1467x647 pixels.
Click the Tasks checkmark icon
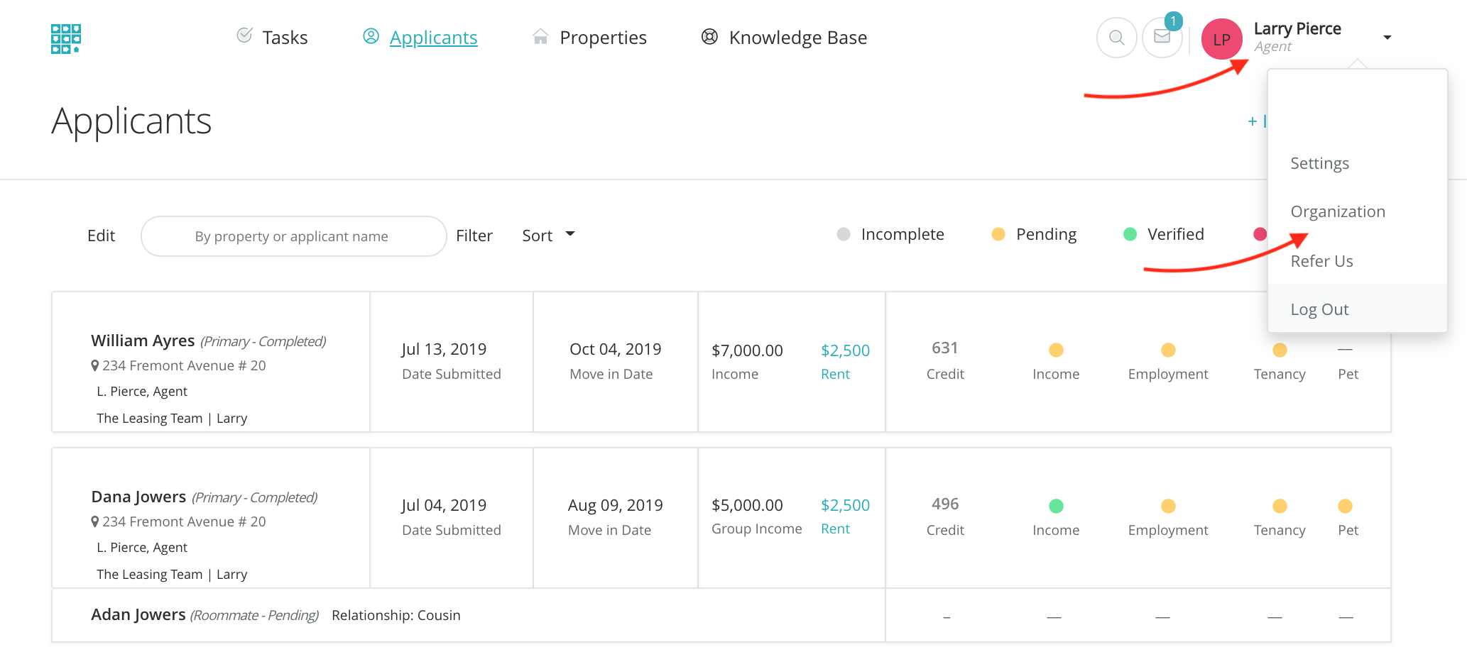pos(244,35)
